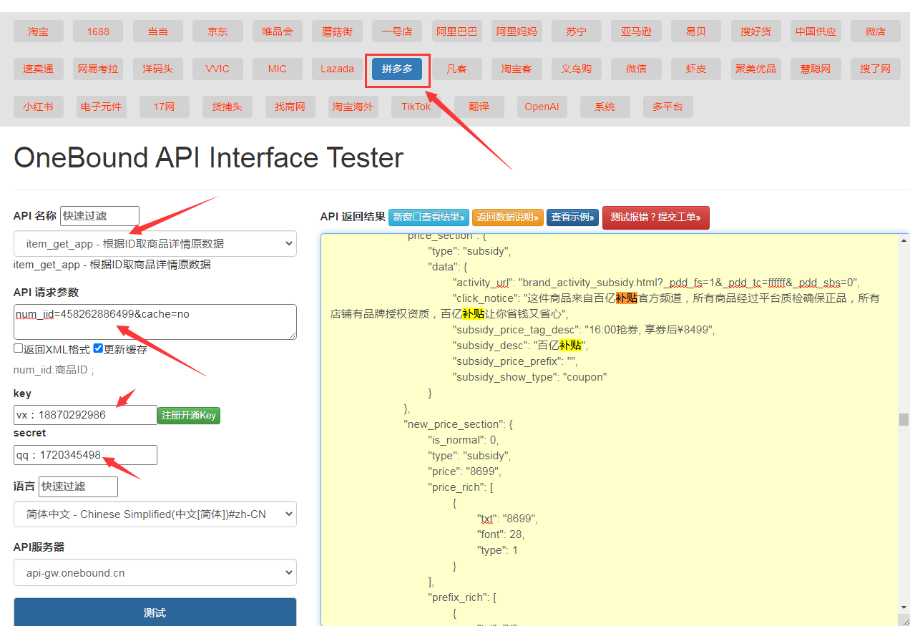Image resolution: width=910 pixels, height=626 pixels.
Task: Switch to the 亚马逊 tab
Action: point(636,31)
